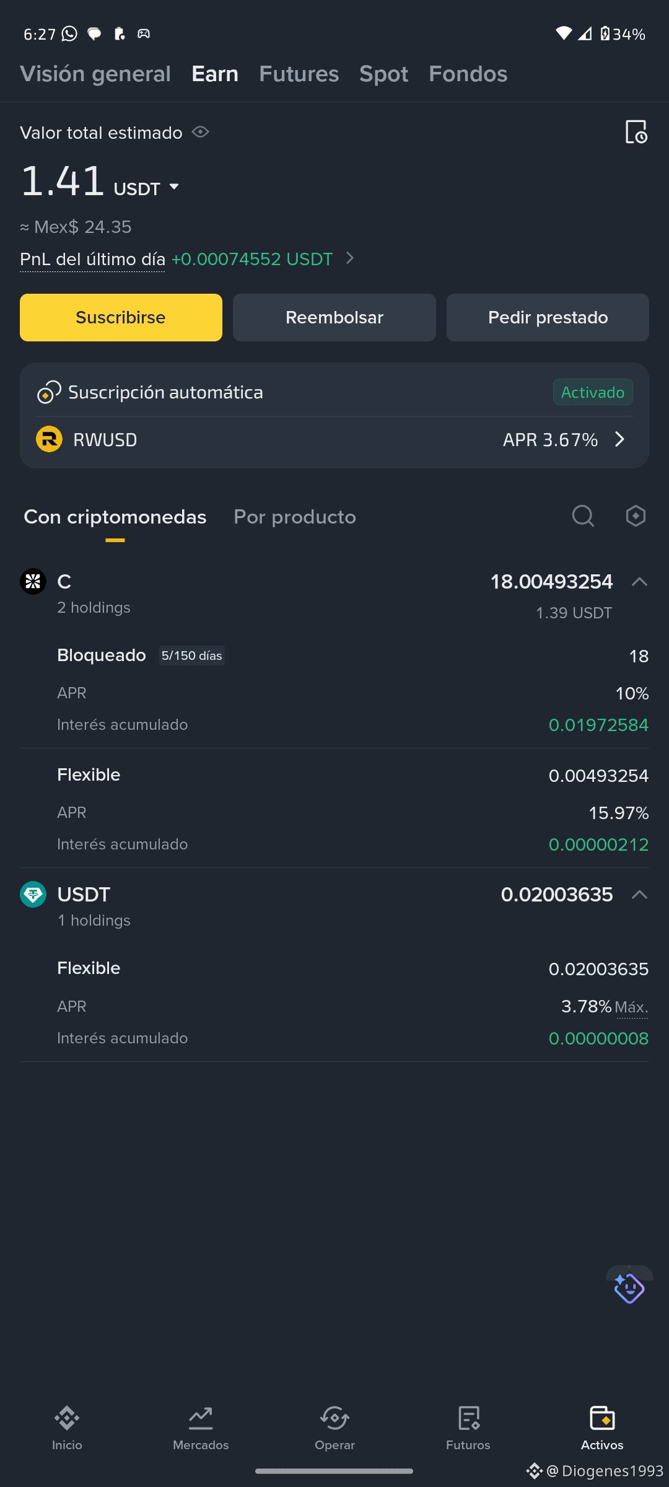Open the search icon in holdings
The height and width of the screenshot is (1487, 669).
click(583, 515)
